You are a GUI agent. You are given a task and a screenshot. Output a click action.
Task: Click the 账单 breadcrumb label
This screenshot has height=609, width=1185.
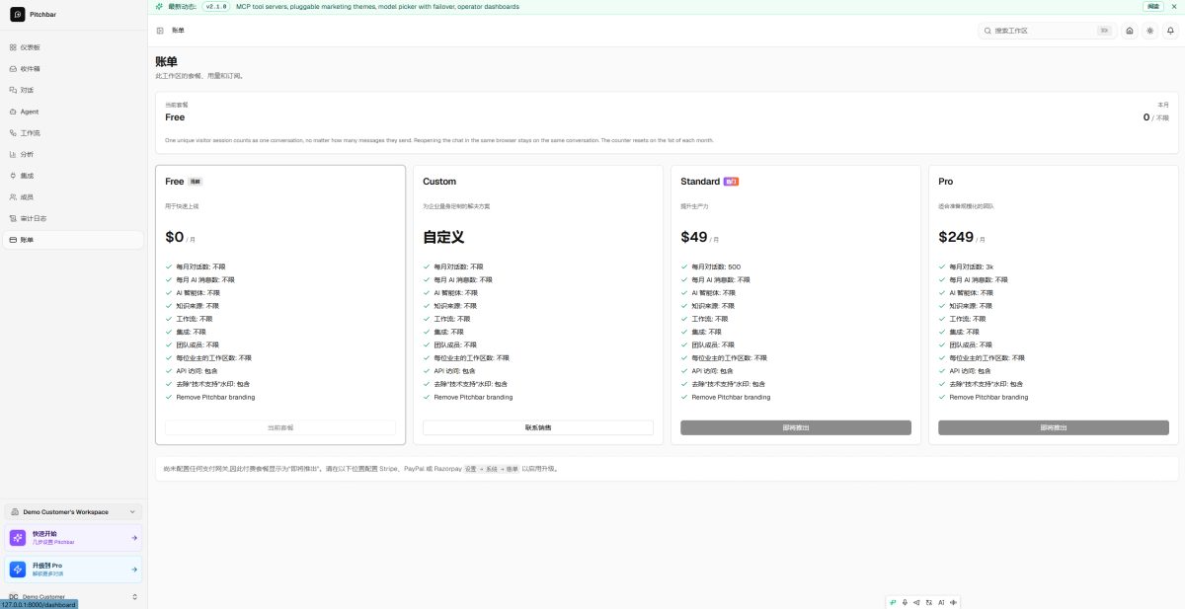pos(178,31)
